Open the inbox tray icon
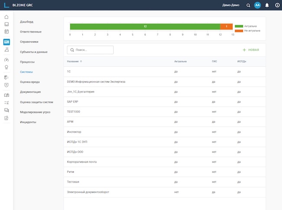 click(7, 24)
